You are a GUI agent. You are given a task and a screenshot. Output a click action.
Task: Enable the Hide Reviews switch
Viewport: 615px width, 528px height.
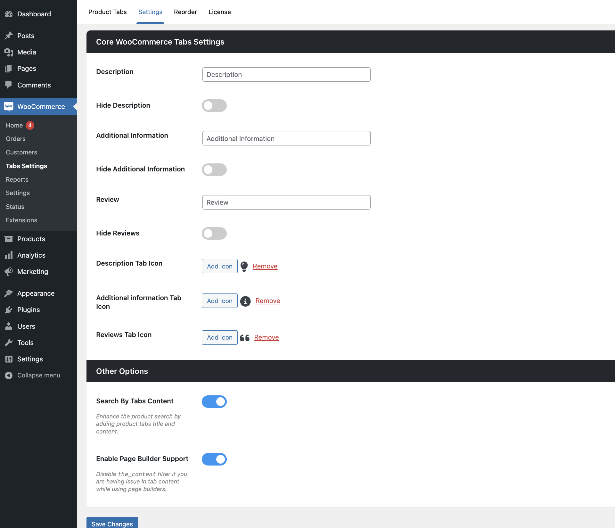click(x=214, y=233)
